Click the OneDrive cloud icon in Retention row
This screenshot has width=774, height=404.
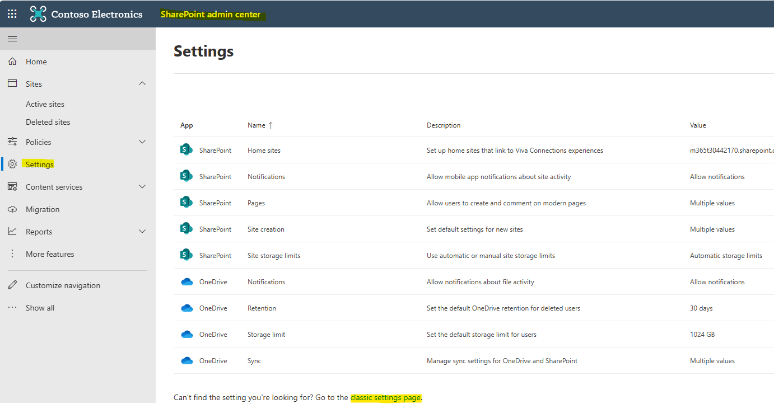(187, 308)
